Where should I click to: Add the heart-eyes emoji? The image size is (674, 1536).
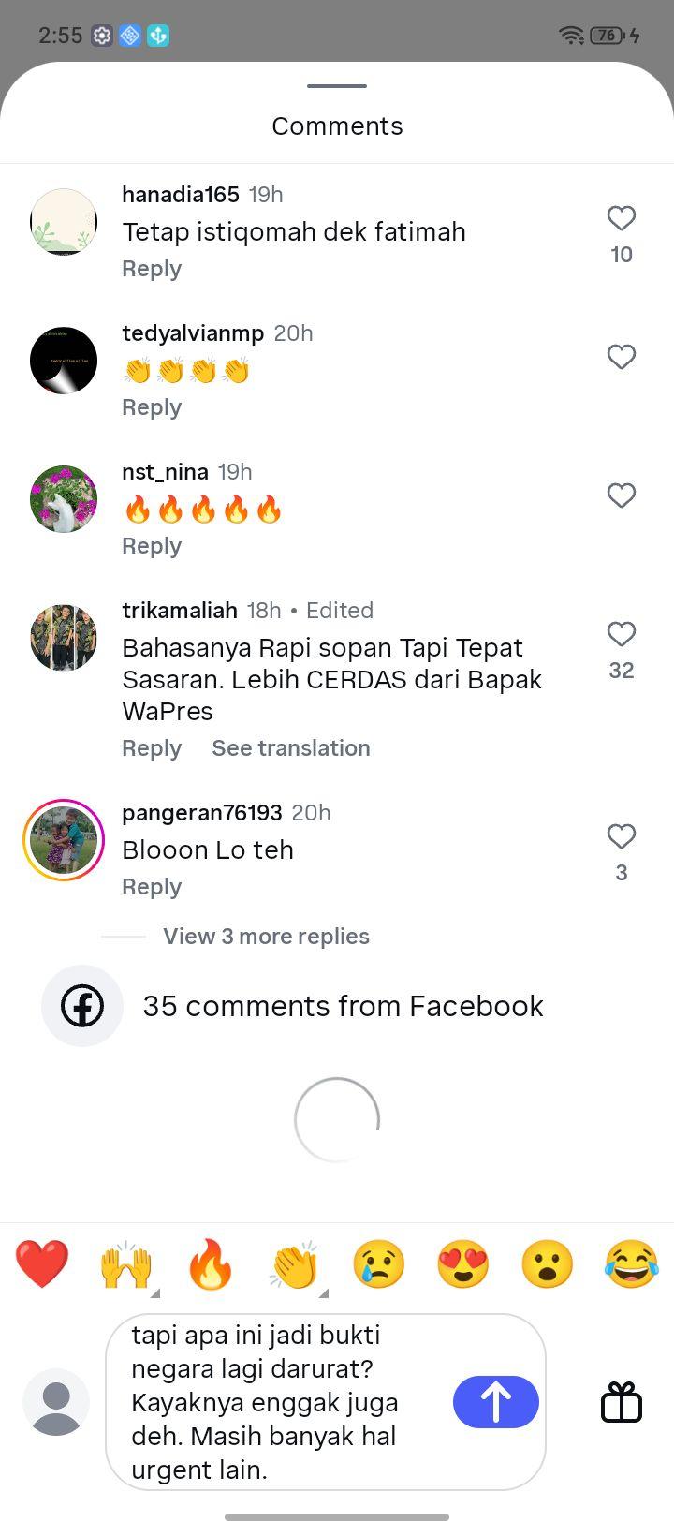pyautogui.click(x=463, y=1263)
